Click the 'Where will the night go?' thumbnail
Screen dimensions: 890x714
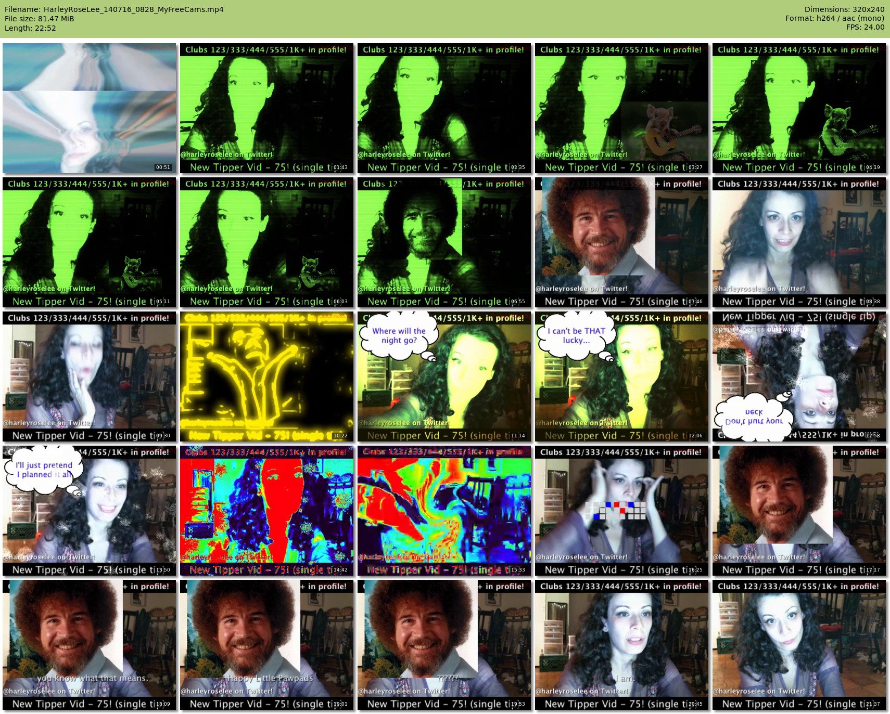pos(444,377)
